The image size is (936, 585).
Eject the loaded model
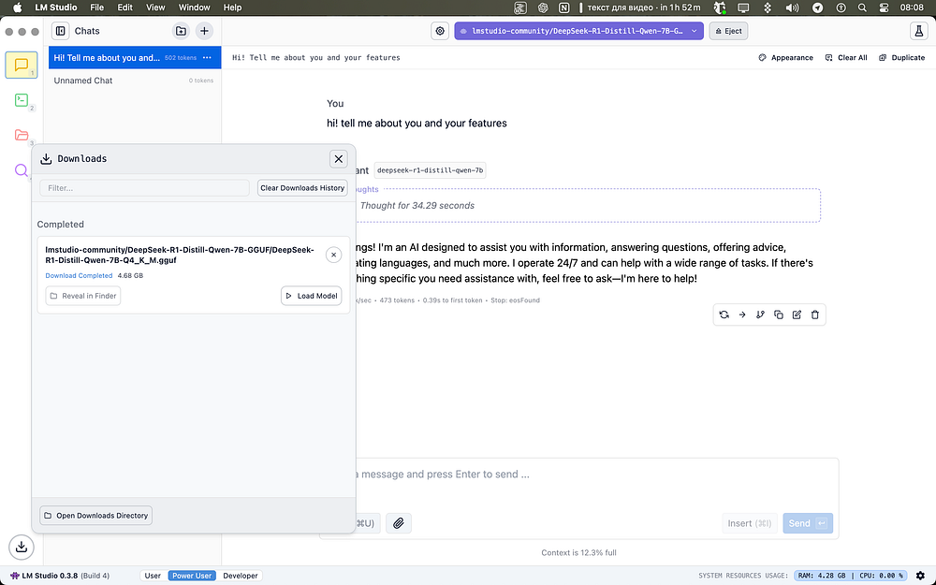tap(728, 31)
